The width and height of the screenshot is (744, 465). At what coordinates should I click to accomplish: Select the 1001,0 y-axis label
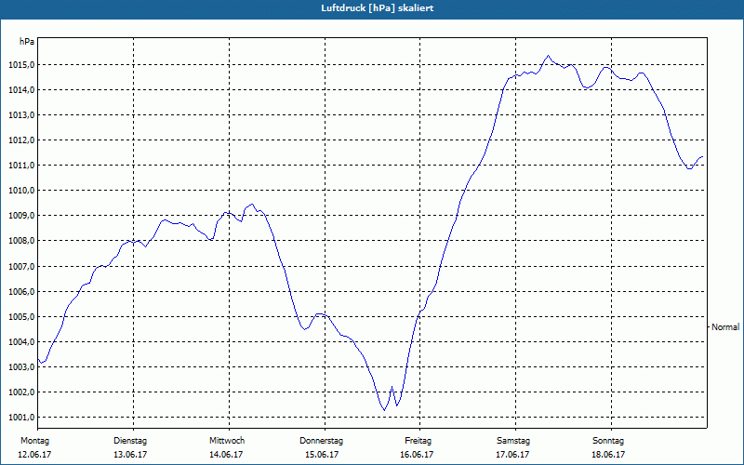click(x=21, y=417)
